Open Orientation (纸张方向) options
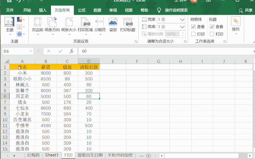Screen dimensions: 255x159 [x=52, y=27]
